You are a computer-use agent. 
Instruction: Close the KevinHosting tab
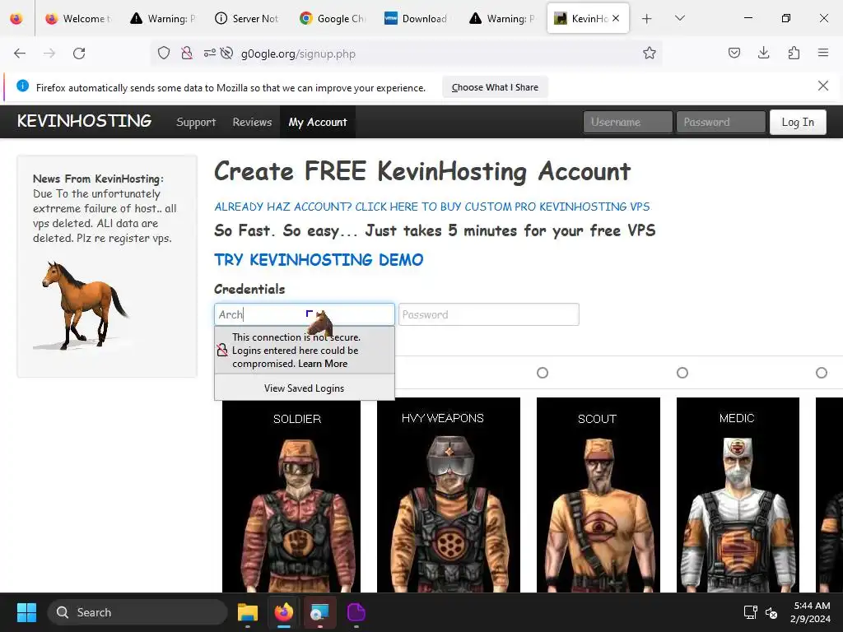[x=616, y=18]
